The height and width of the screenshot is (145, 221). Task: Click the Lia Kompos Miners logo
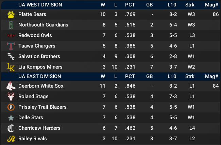tap(11, 67)
